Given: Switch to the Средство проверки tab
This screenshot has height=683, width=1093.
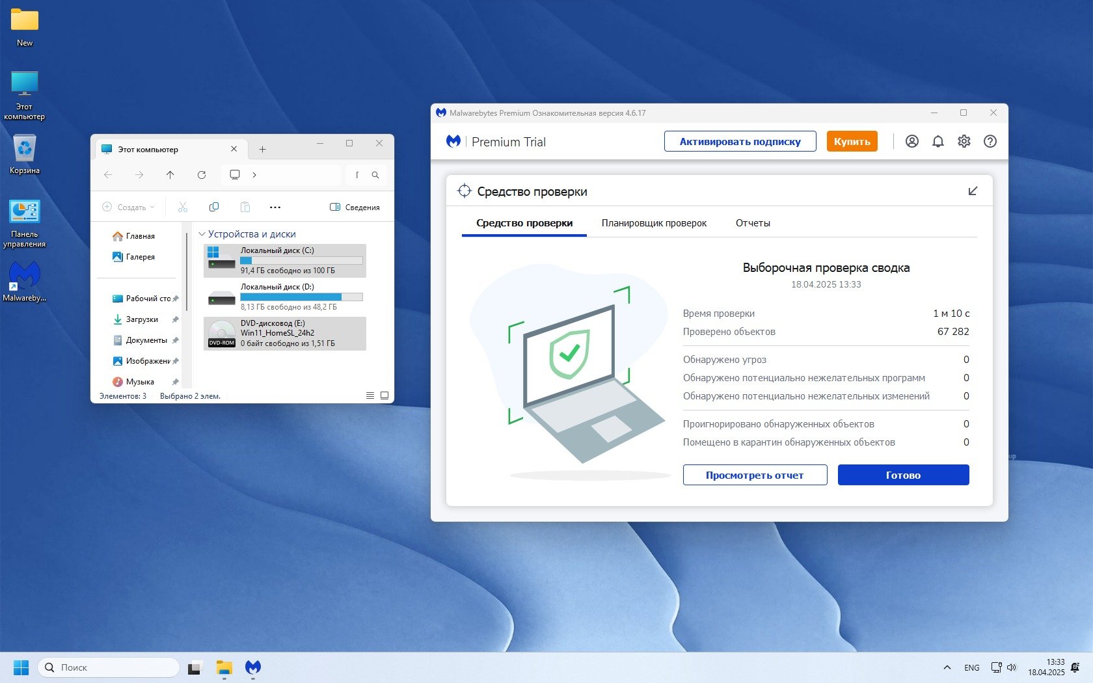Looking at the screenshot, I should [x=524, y=223].
